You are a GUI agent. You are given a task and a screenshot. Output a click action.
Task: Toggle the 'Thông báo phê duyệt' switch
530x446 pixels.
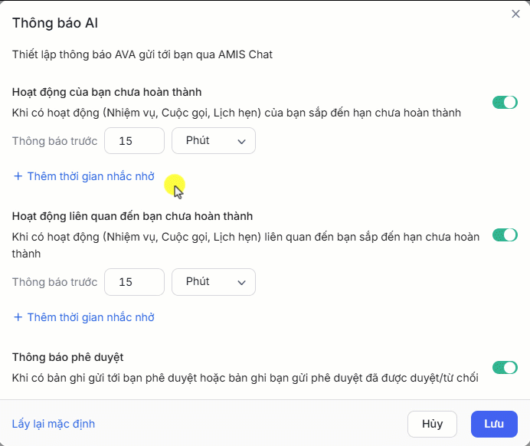[505, 367]
